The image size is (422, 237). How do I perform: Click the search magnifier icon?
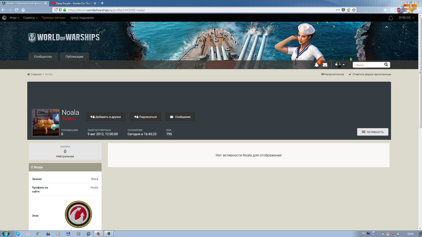(x=386, y=65)
